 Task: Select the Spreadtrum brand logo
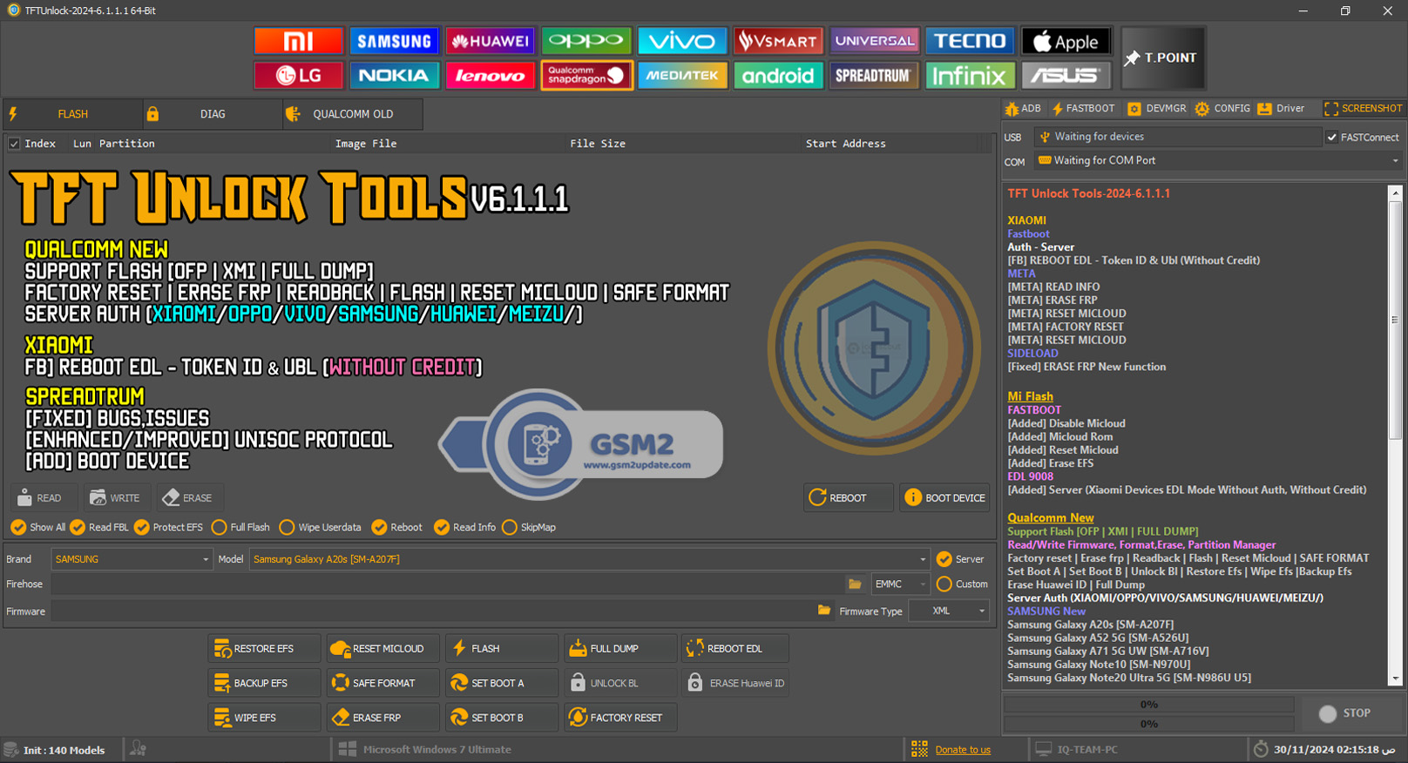[x=874, y=76]
